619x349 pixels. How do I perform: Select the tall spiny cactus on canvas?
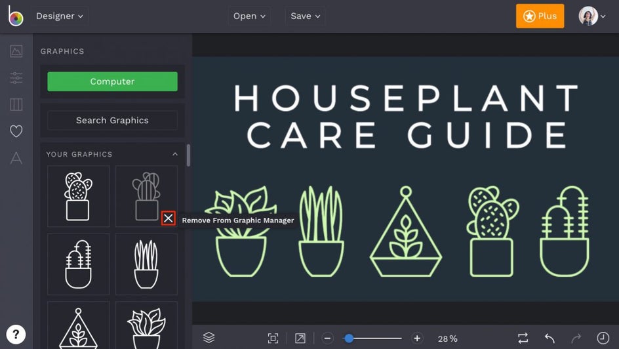click(565, 232)
